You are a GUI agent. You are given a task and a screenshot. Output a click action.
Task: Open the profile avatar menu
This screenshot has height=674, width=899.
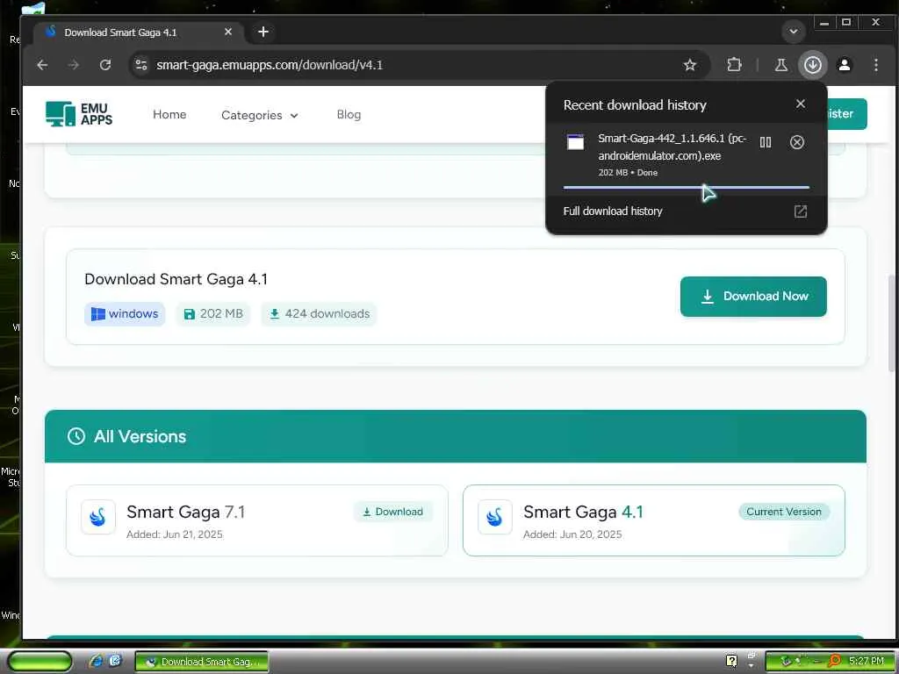(x=844, y=65)
